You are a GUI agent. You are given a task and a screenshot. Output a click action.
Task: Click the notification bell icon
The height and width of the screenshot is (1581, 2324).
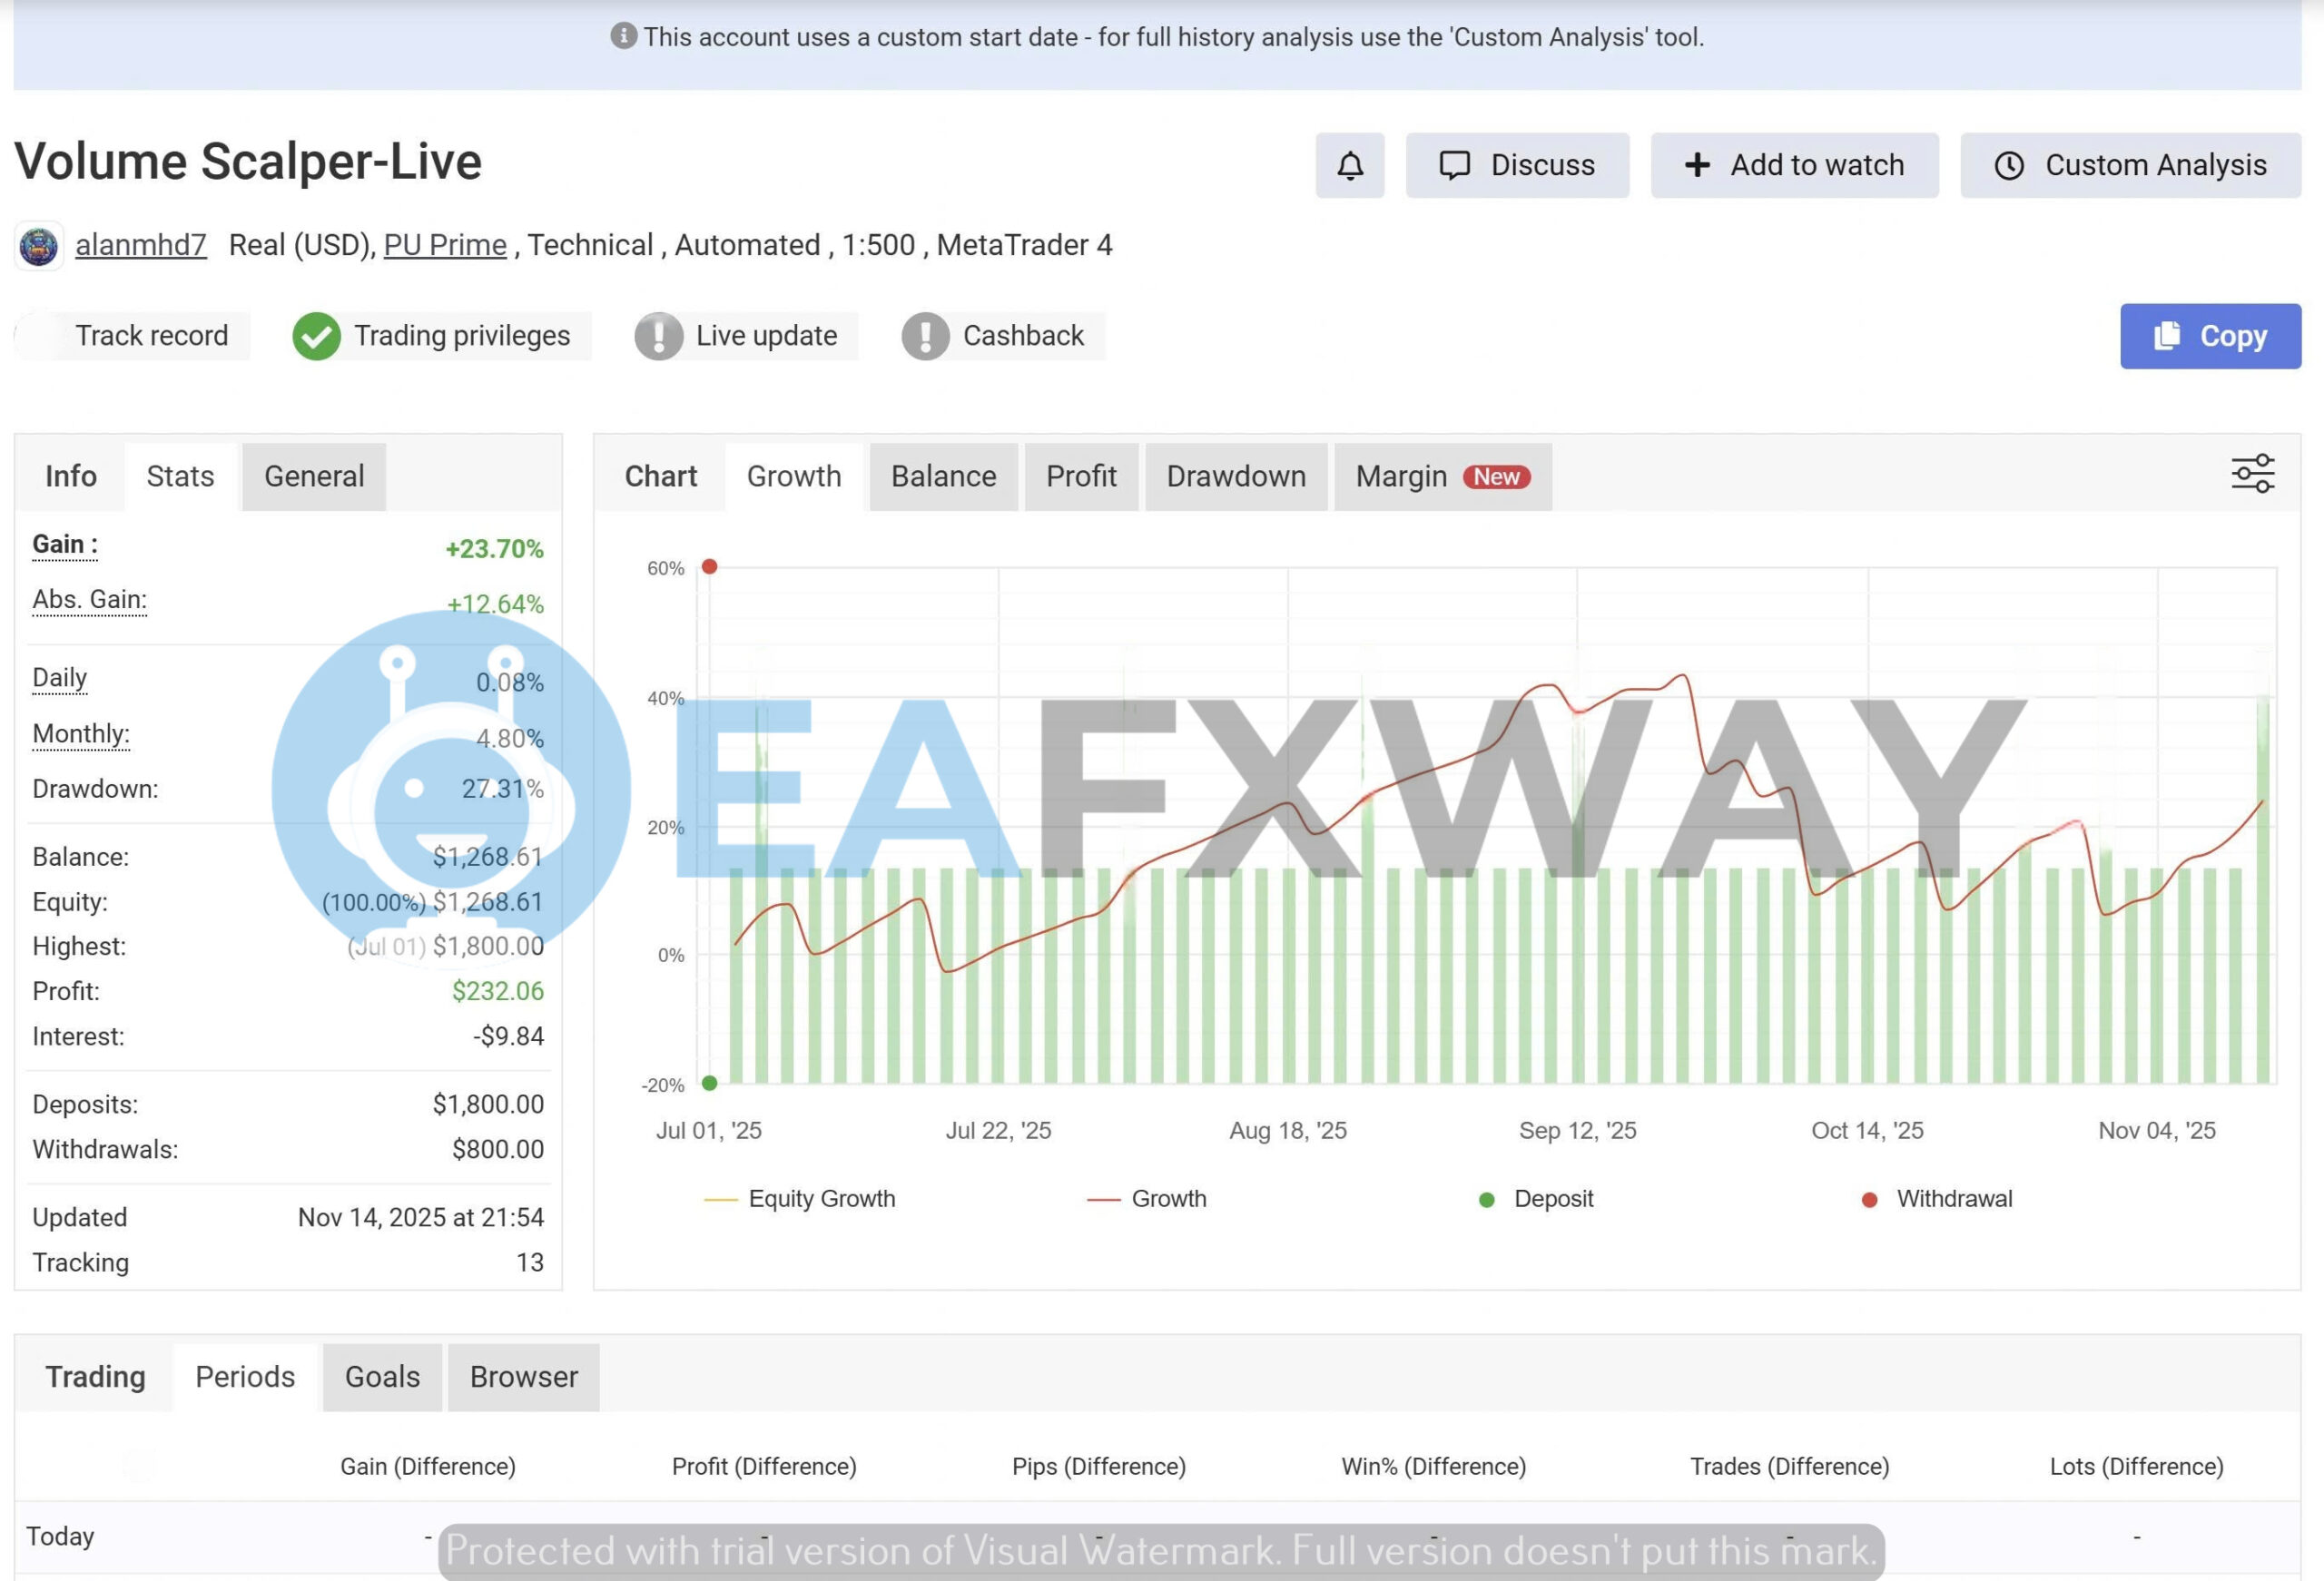tap(1349, 165)
